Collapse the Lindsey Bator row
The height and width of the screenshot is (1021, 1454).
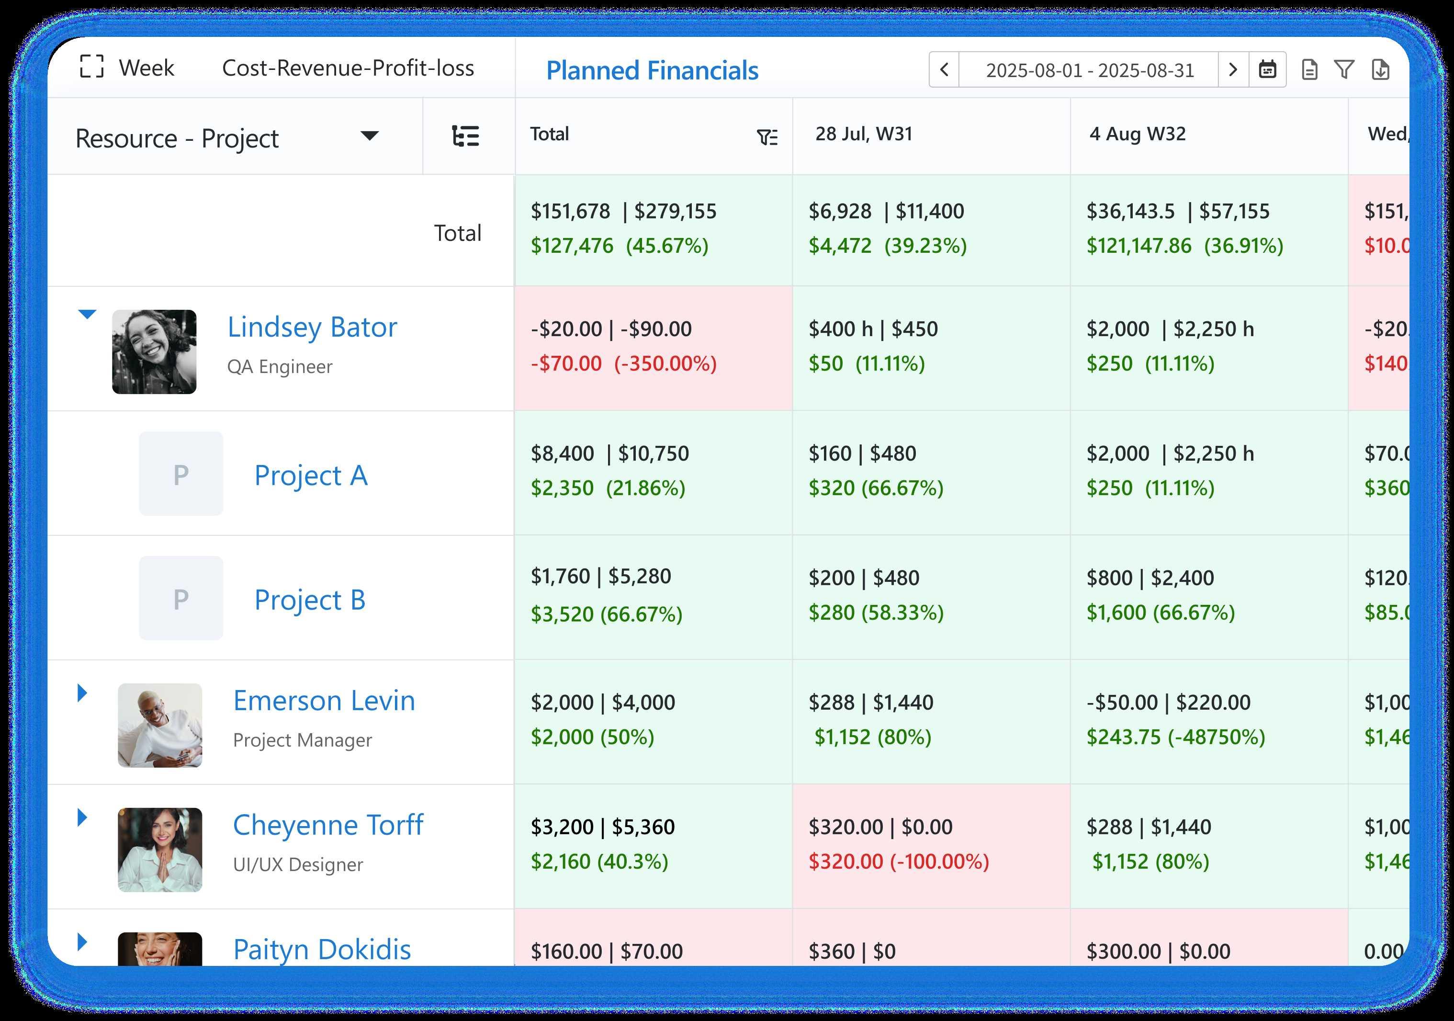point(87,314)
